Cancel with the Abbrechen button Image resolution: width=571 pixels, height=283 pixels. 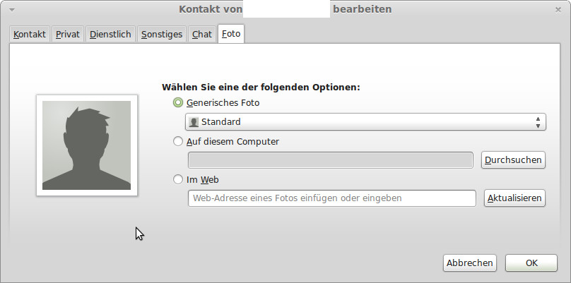470,263
